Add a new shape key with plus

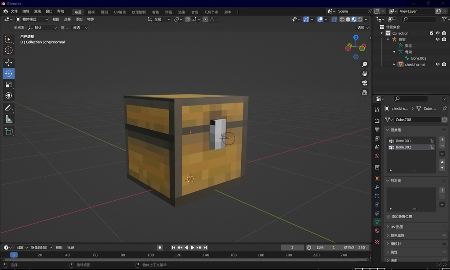(442, 190)
